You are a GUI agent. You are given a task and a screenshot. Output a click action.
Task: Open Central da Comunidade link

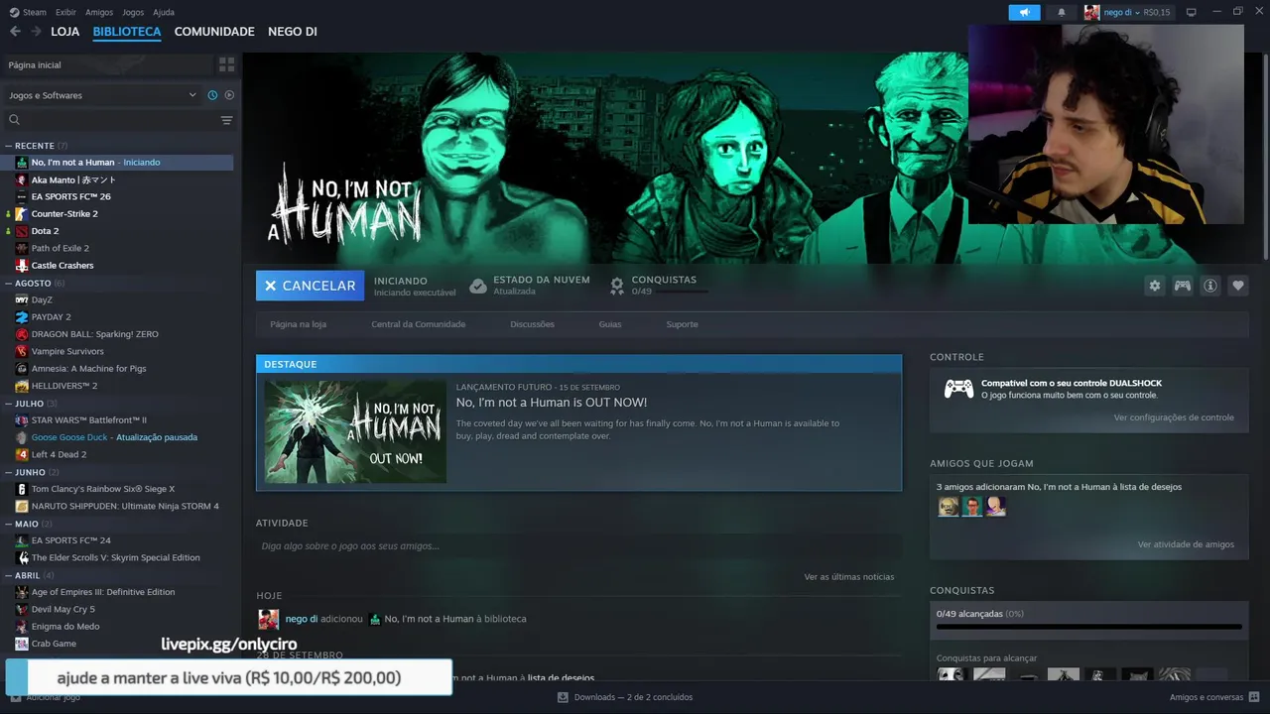419,324
